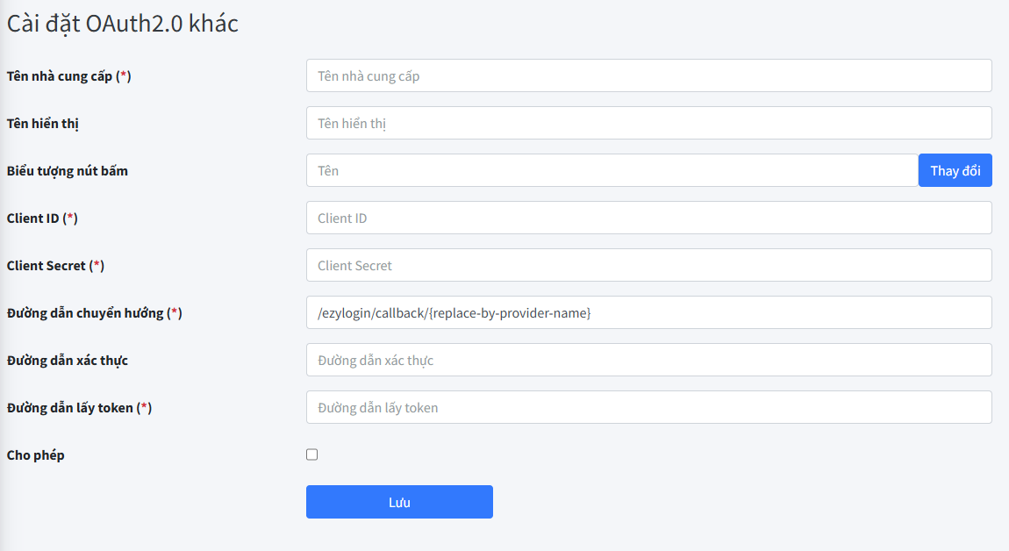
Task: Click the Tên nhà cung cấp input field
Action: (648, 75)
